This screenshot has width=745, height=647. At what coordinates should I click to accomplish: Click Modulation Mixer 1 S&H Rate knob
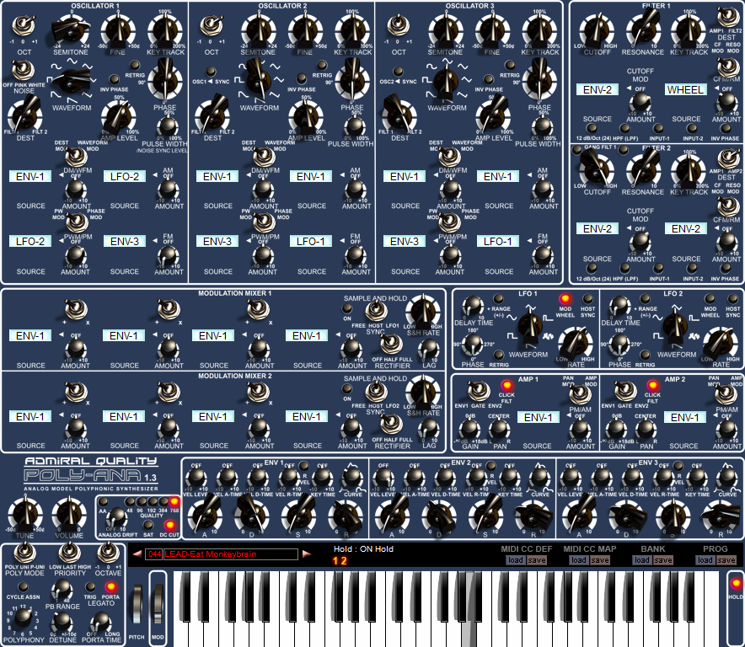pos(422,311)
